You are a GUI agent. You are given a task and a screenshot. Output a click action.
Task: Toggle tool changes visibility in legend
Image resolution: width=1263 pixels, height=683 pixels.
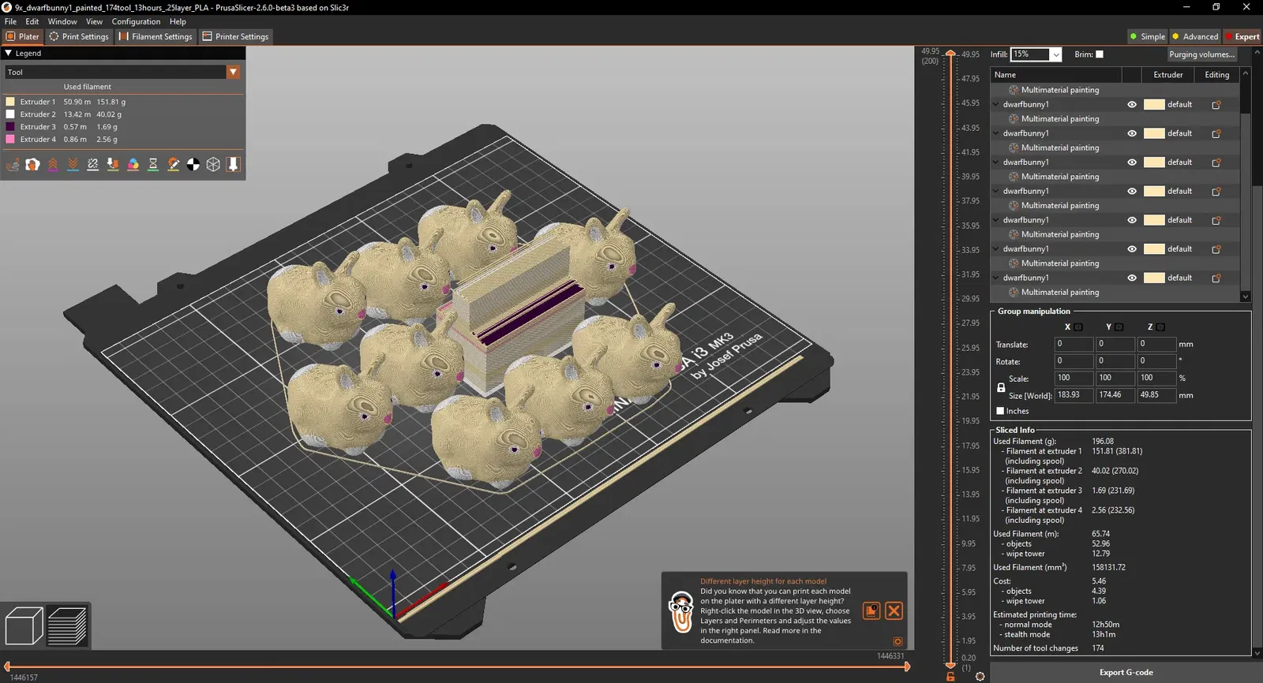pyautogui.click(x=113, y=164)
